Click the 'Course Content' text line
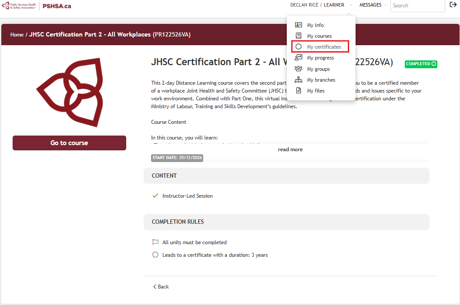Screen dimensions: 460x305 point(169,122)
